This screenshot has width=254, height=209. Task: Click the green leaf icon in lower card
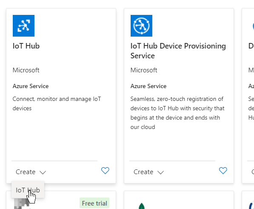[x=142, y=206]
